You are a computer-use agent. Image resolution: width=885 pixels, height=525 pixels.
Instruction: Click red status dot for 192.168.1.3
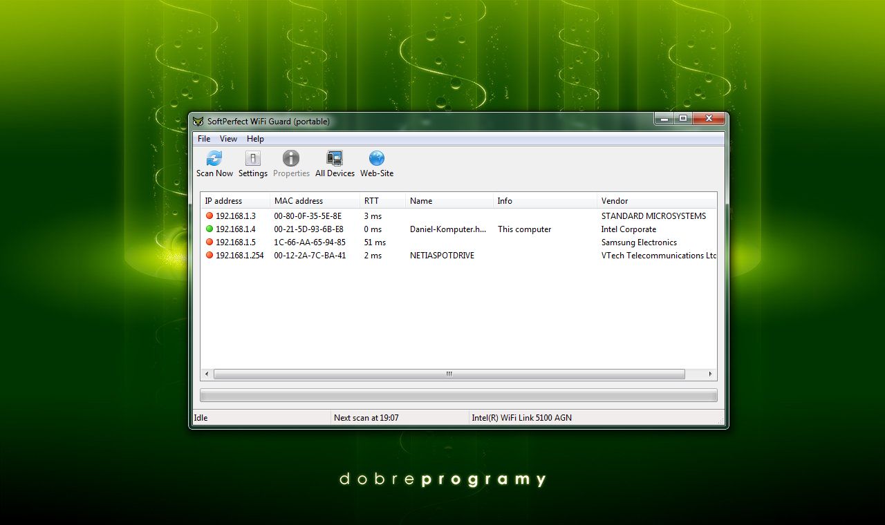click(209, 216)
